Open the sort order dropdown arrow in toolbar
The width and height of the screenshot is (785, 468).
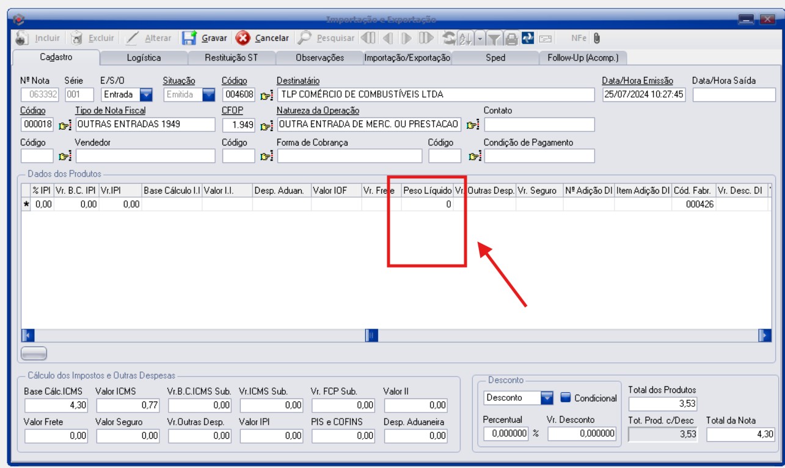(x=480, y=38)
